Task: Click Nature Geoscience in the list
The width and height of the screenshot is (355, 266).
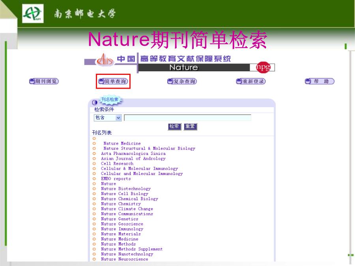Action: pyautogui.click(x=122, y=224)
